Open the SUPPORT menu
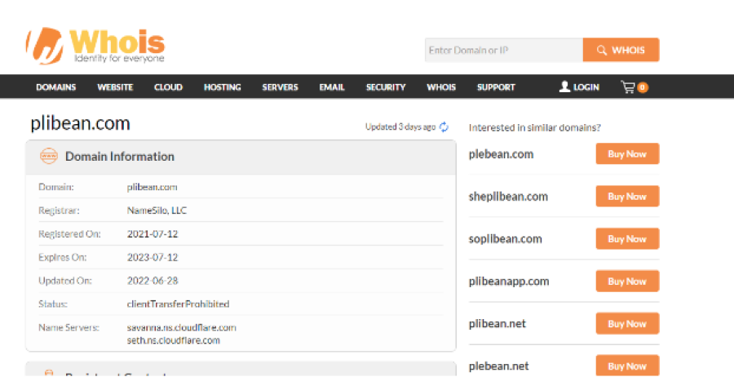 496,87
